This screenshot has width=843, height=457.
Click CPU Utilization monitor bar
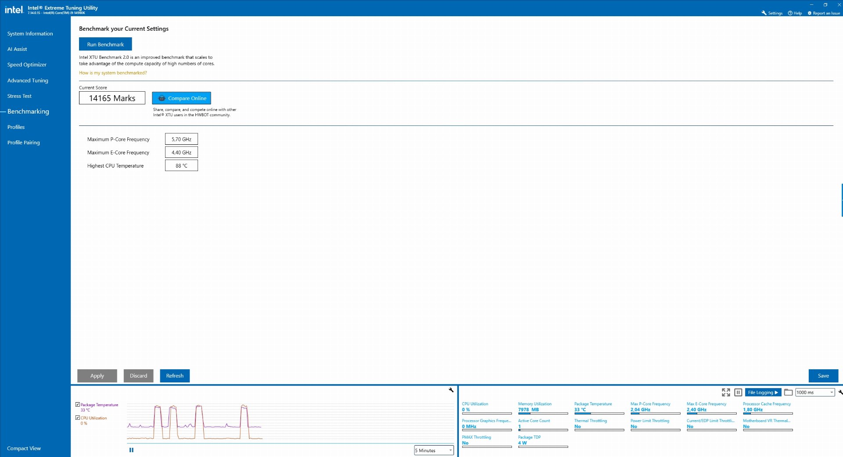click(x=487, y=413)
